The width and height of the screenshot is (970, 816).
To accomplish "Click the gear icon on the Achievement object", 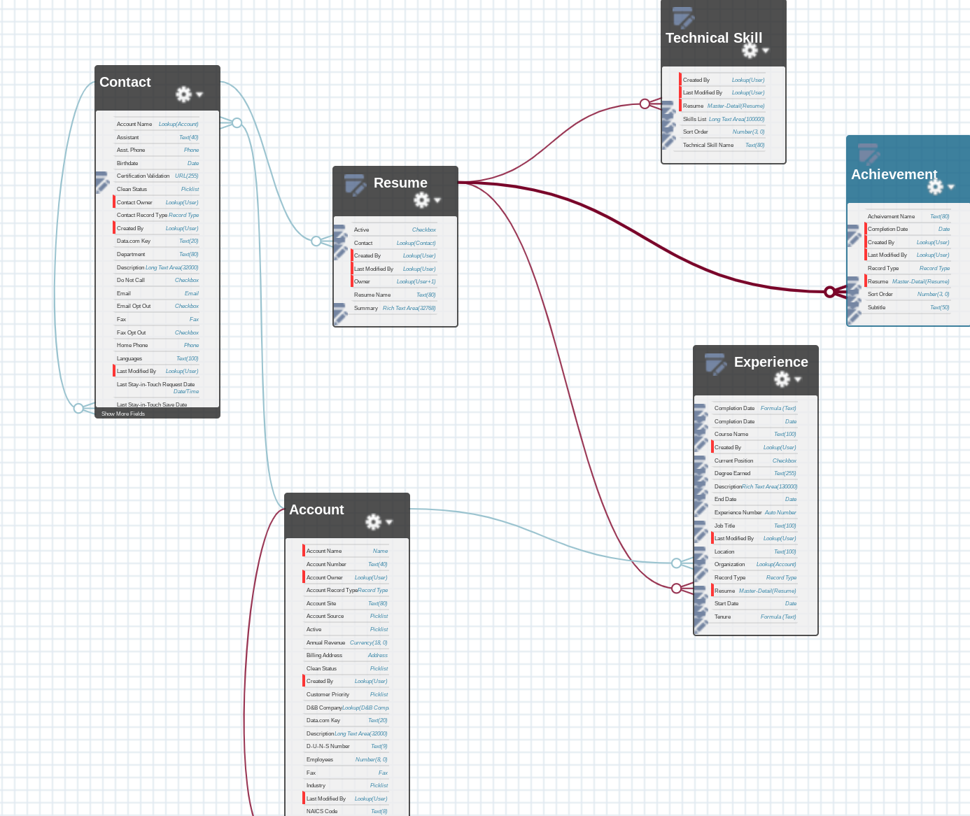I will pos(936,188).
